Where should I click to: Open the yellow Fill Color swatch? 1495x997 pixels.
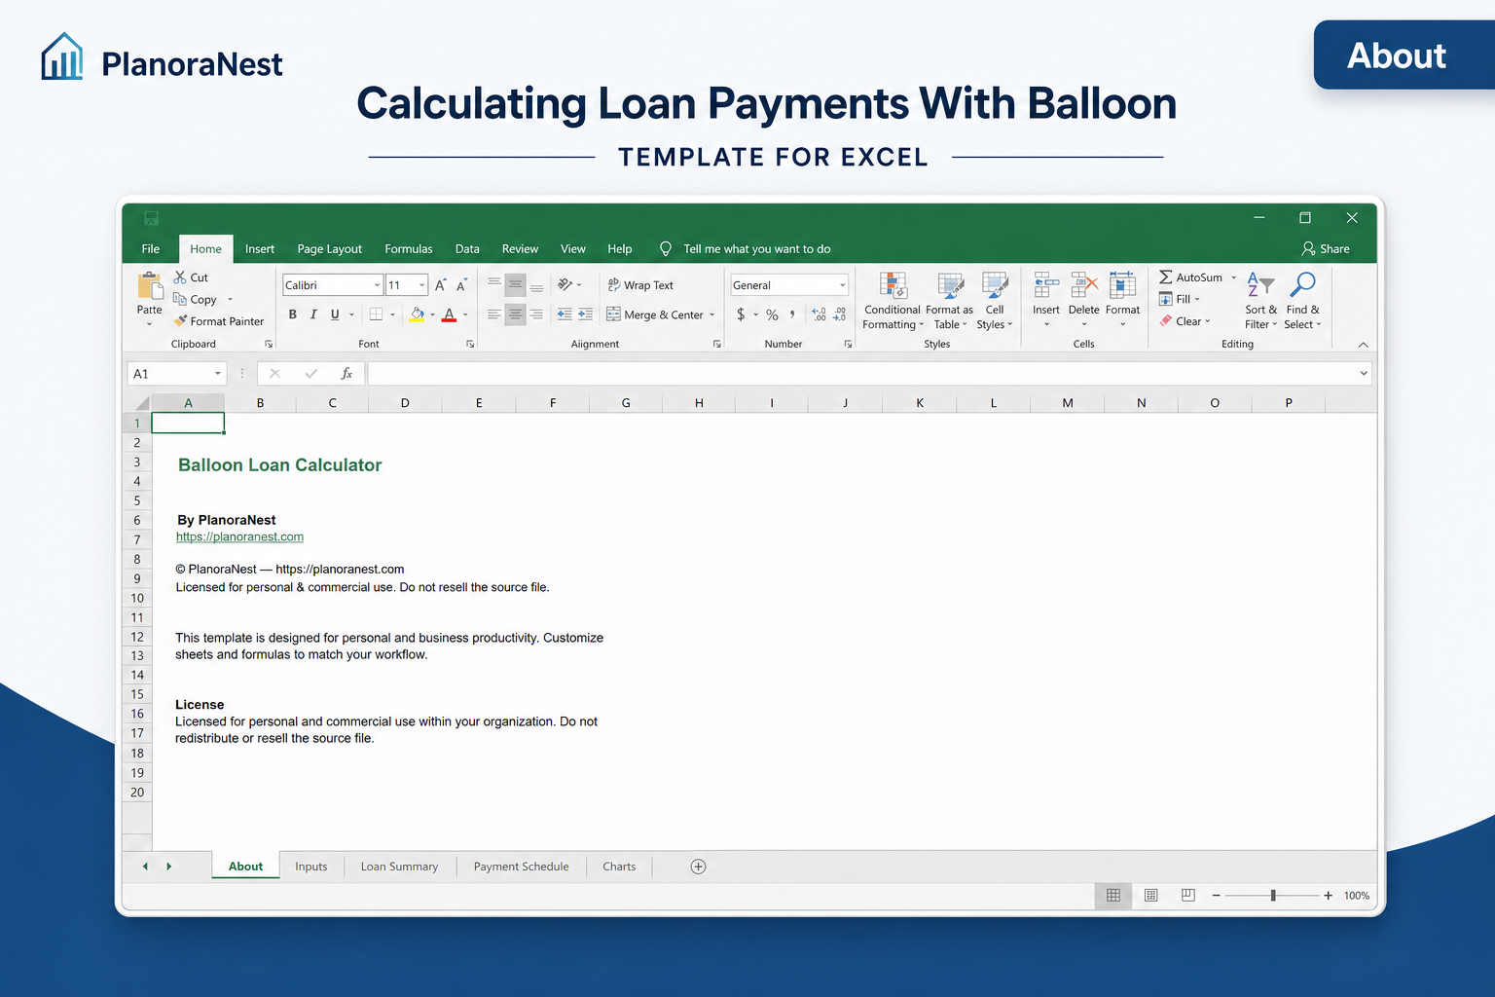click(x=417, y=314)
